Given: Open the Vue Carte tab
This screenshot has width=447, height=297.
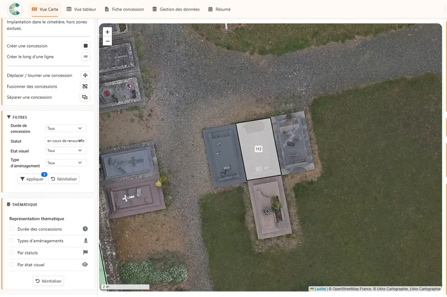Looking at the screenshot, I should pyautogui.click(x=45, y=9).
